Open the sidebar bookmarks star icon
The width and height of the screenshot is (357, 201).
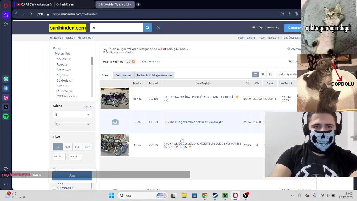(6, 24)
